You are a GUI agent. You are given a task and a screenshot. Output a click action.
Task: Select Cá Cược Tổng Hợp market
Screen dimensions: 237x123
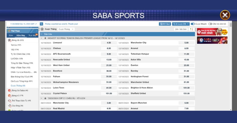tap(22, 81)
